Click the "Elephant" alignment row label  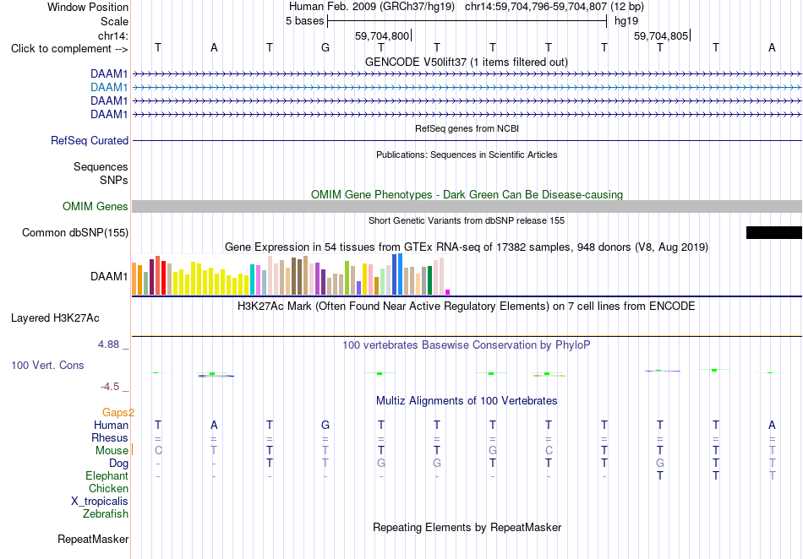[x=107, y=475]
